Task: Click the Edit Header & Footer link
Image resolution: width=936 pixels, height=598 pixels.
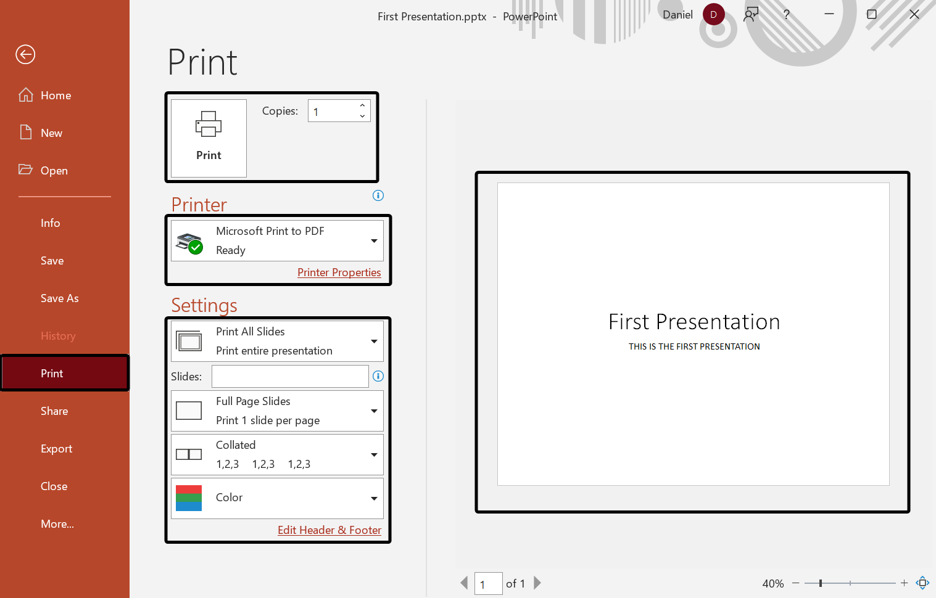Action: [x=329, y=530]
